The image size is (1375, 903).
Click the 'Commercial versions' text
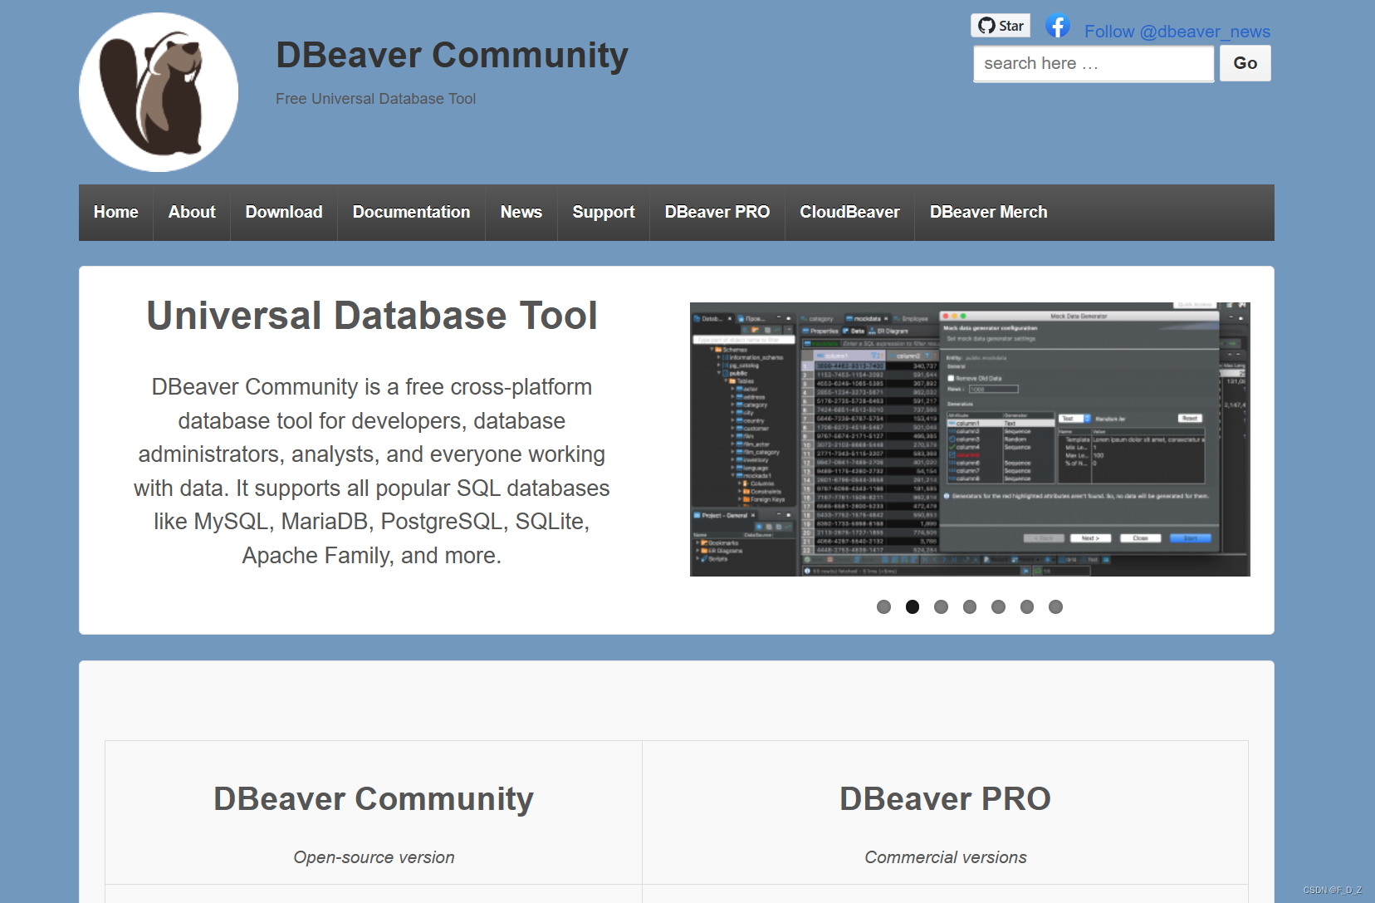pyautogui.click(x=946, y=857)
